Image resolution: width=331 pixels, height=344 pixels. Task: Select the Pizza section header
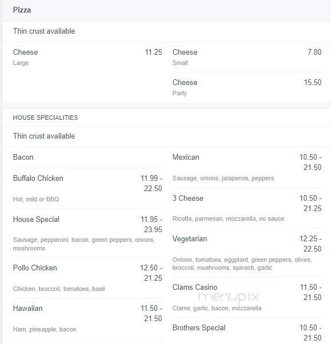[x=22, y=10]
